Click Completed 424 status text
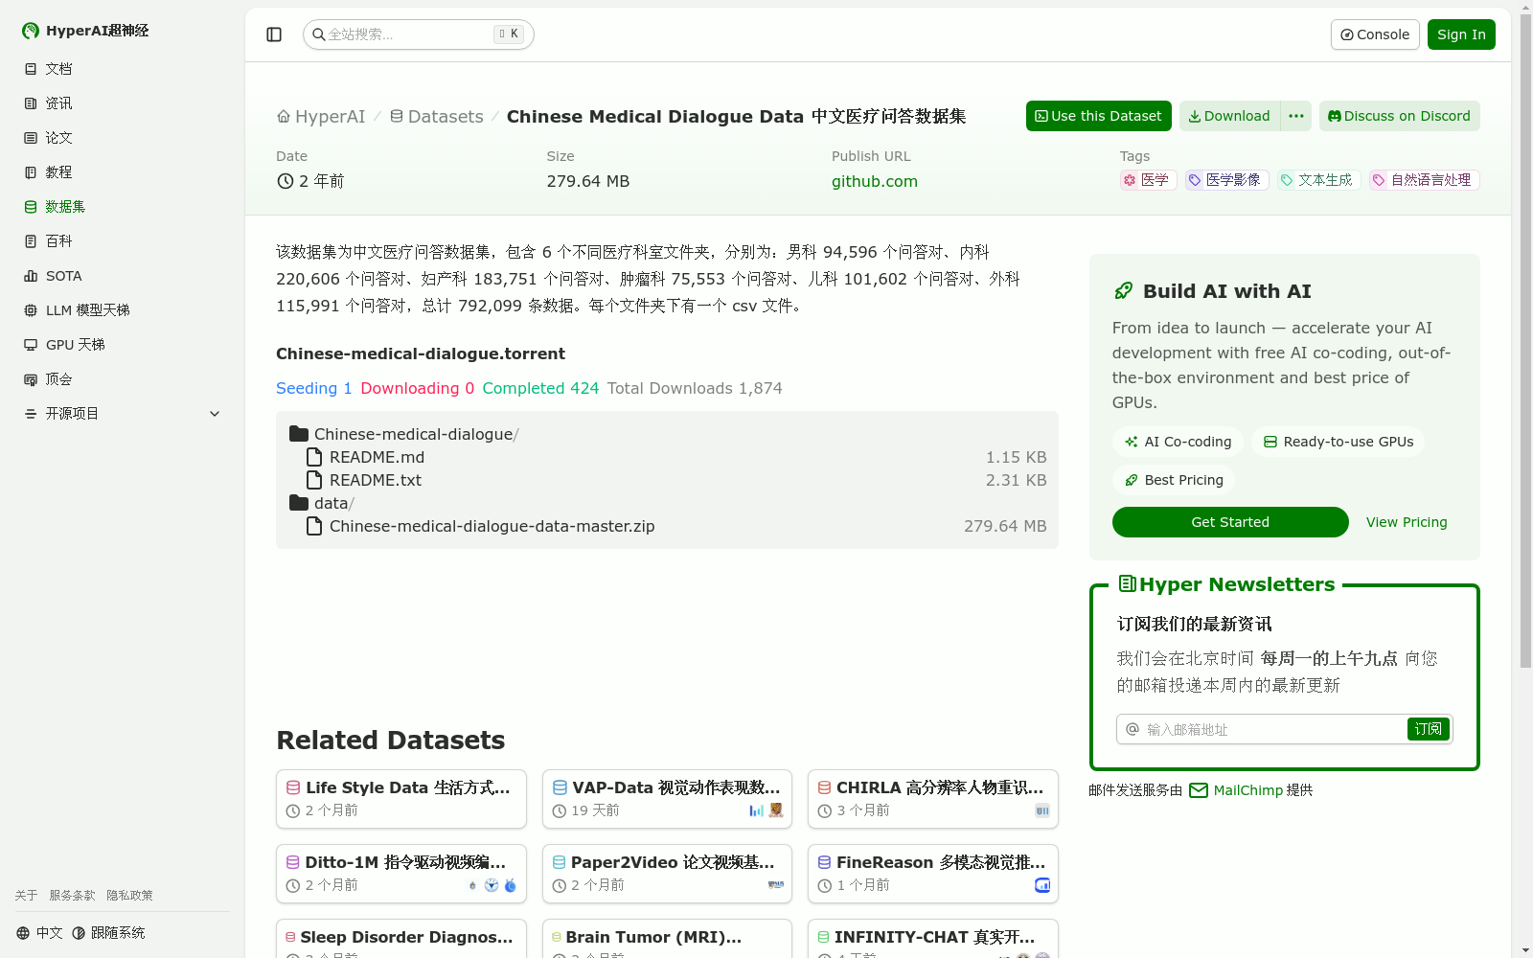Viewport: 1533px width, 958px height. [x=540, y=388]
